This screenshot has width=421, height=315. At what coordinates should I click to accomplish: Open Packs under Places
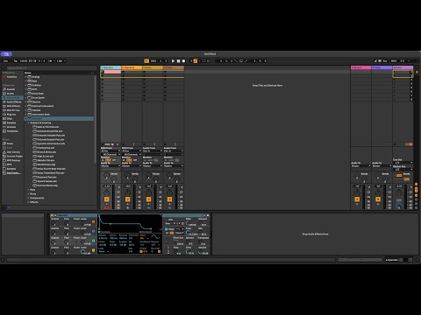point(10,143)
